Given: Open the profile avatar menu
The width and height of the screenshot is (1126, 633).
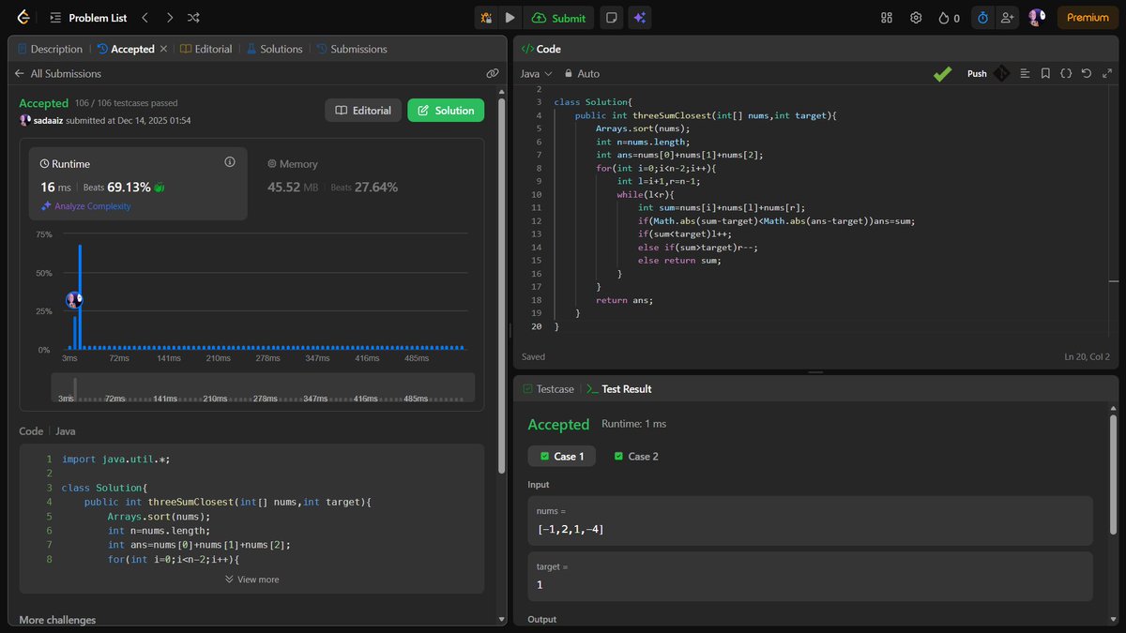Looking at the screenshot, I should click(x=1037, y=17).
